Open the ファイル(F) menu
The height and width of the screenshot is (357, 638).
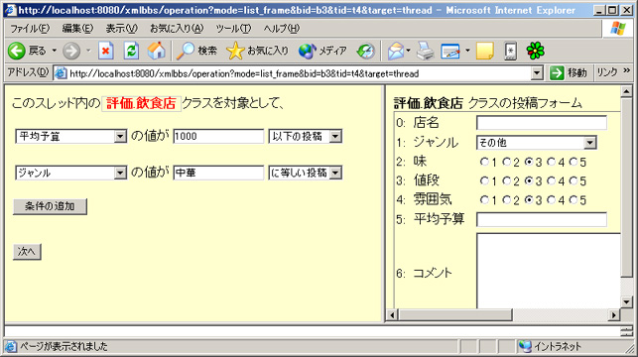30,29
